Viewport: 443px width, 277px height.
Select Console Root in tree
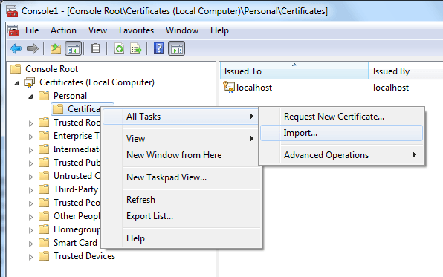click(x=51, y=69)
